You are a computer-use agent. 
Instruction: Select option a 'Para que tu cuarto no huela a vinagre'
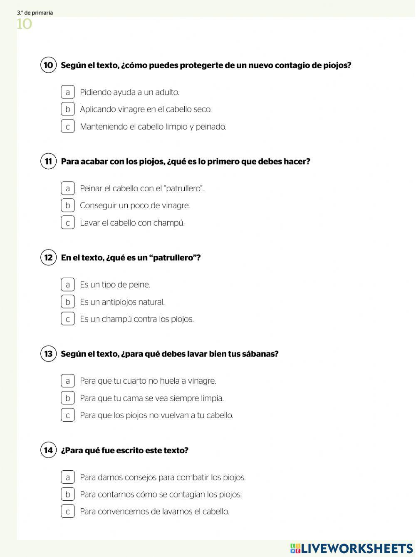(x=67, y=381)
